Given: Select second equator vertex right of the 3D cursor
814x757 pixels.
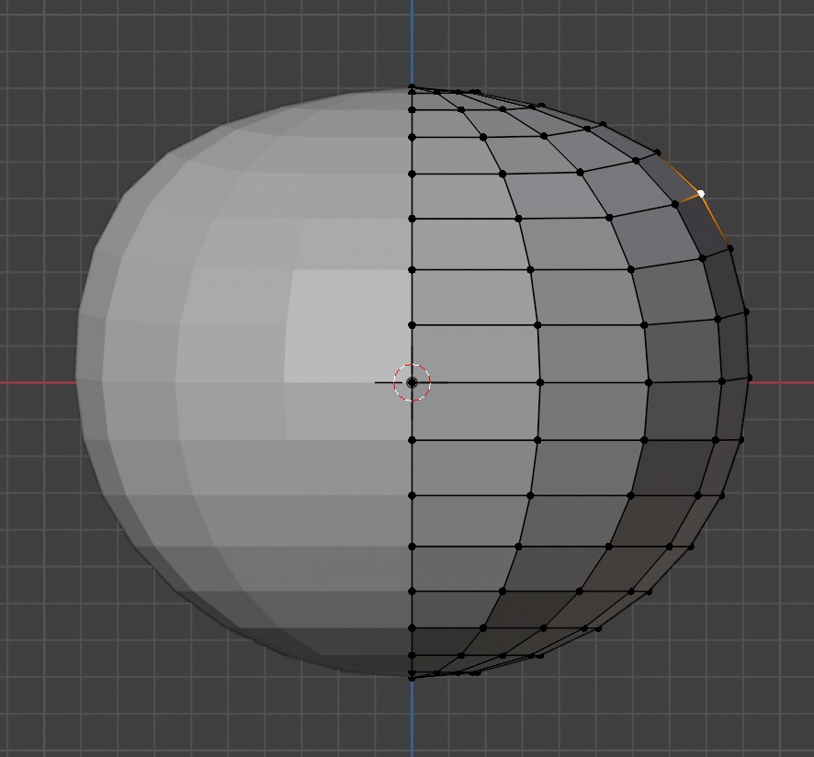Looking at the screenshot, I should [649, 382].
